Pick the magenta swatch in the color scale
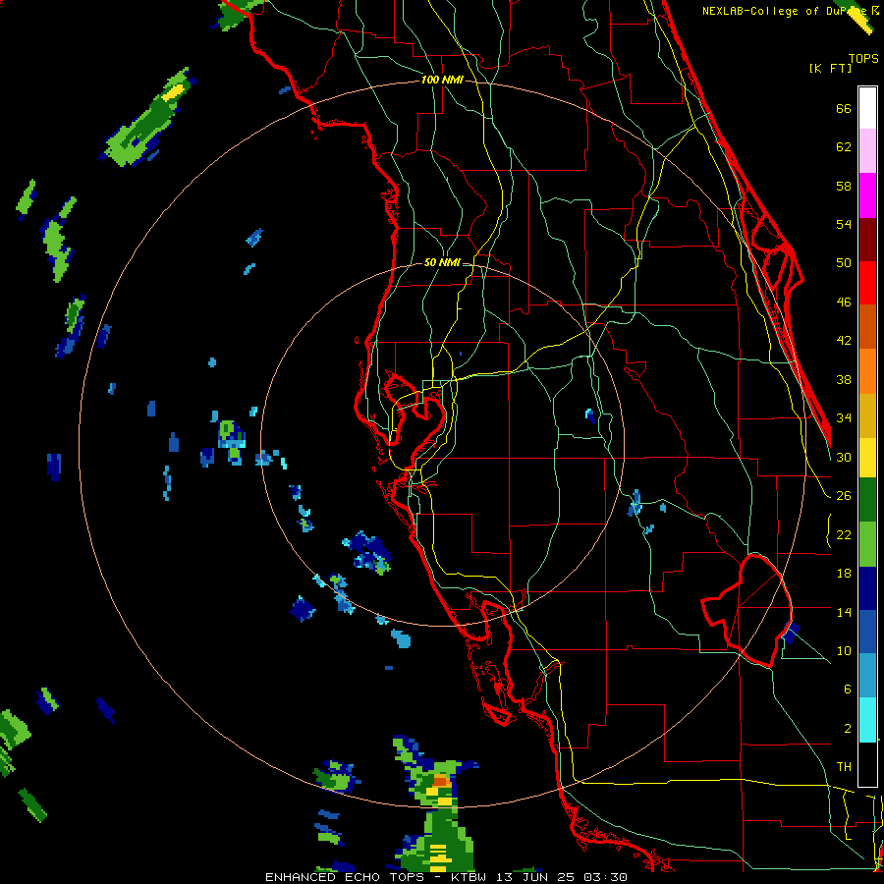 click(867, 195)
